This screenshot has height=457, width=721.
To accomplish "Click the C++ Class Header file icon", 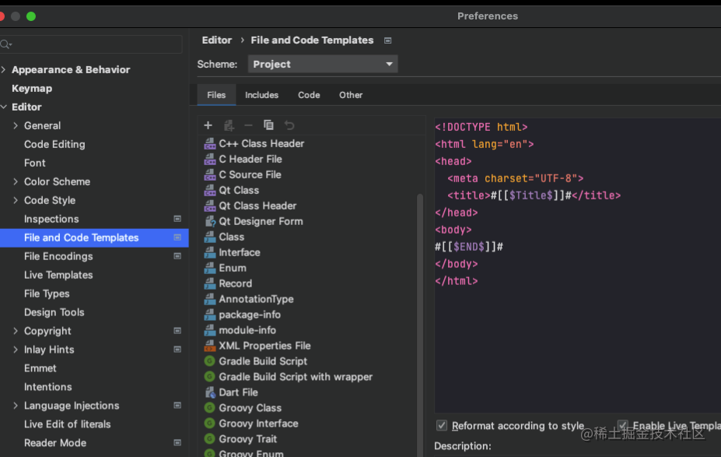I will tap(210, 143).
